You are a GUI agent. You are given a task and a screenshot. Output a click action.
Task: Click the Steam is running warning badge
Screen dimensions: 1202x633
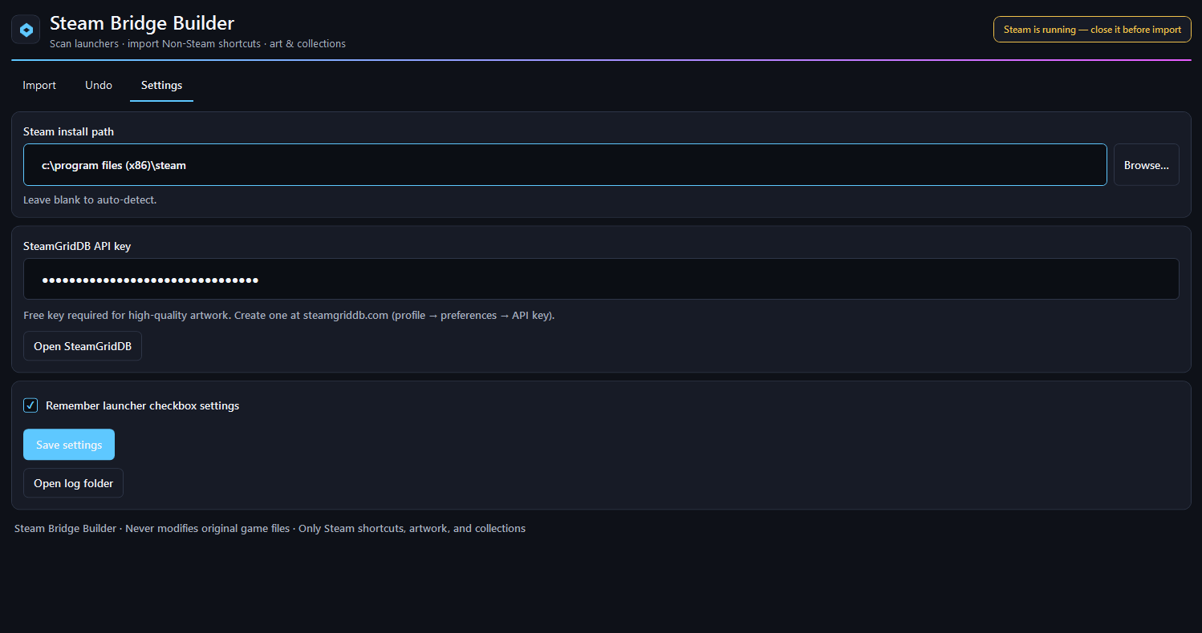tap(1092, 30)
